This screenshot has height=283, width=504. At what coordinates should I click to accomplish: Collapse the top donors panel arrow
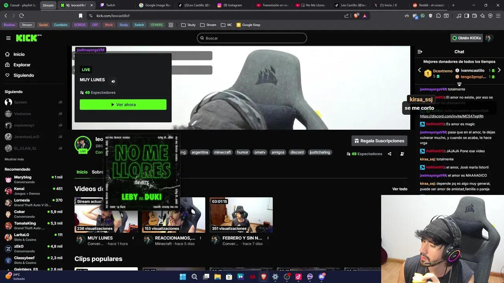459,84
